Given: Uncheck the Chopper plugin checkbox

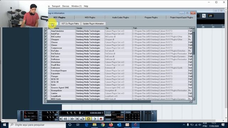Looking at the screenshot, I should tap(46, 39).
